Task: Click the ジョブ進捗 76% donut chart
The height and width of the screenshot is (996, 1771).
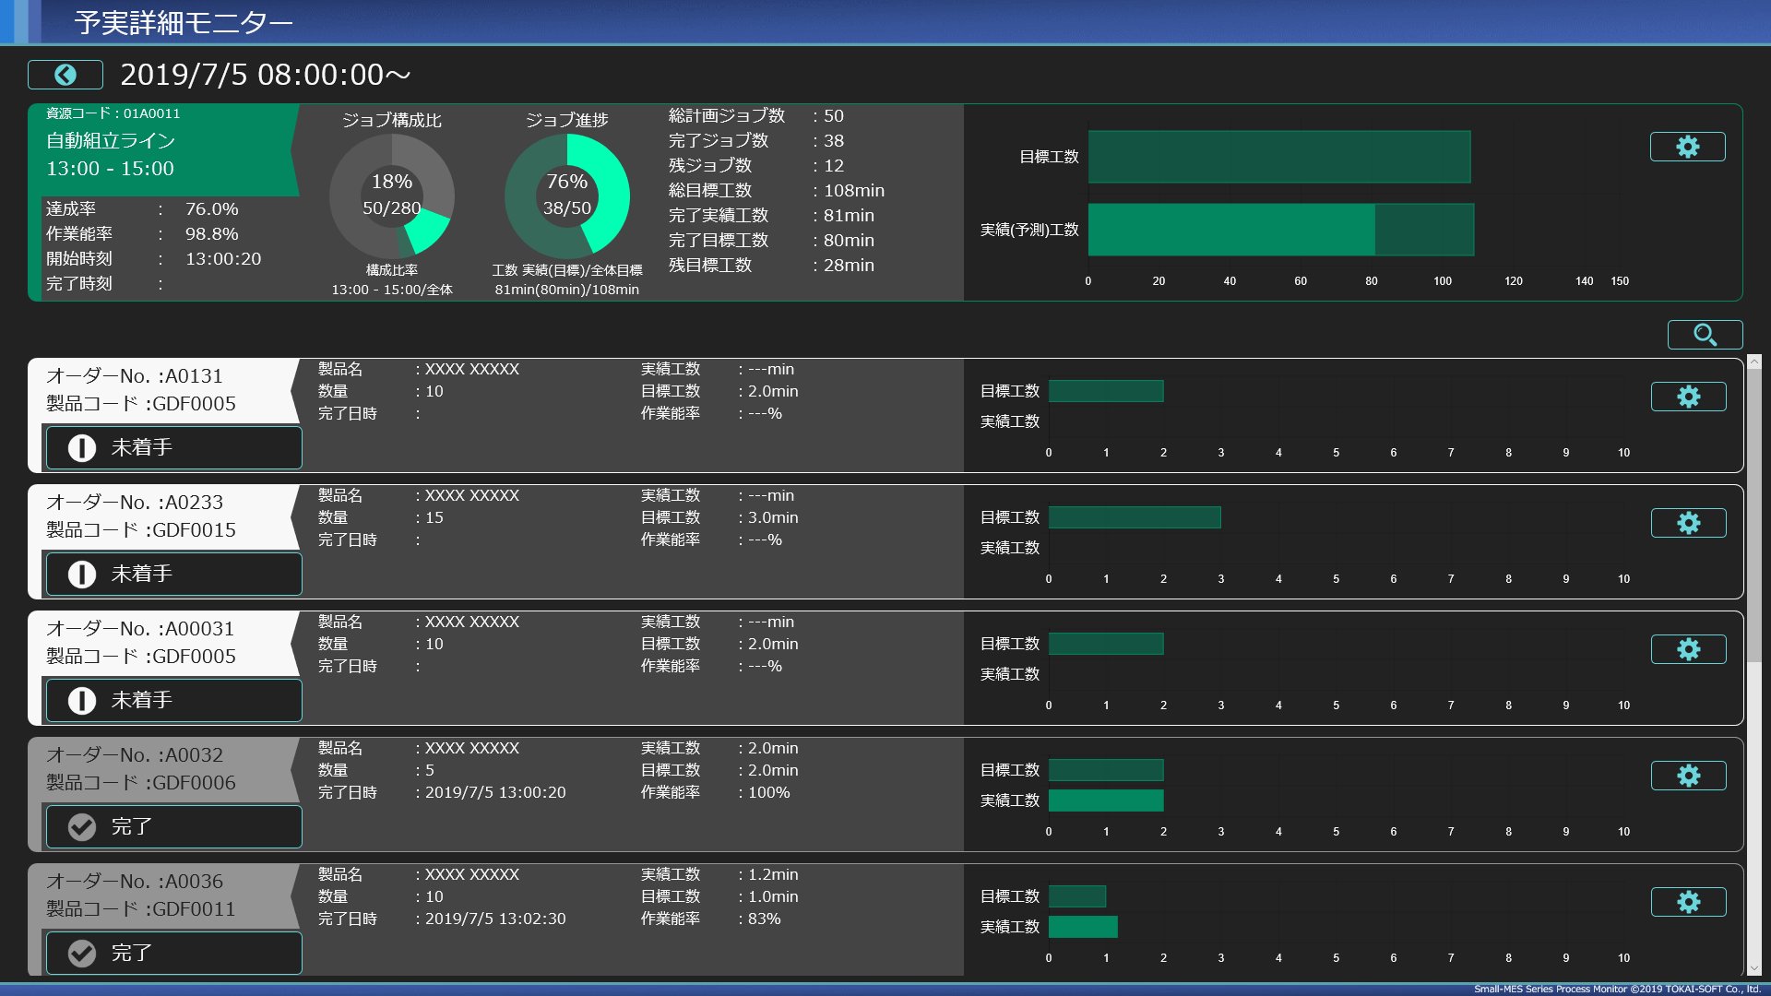Action: click(x=566, y=196)
